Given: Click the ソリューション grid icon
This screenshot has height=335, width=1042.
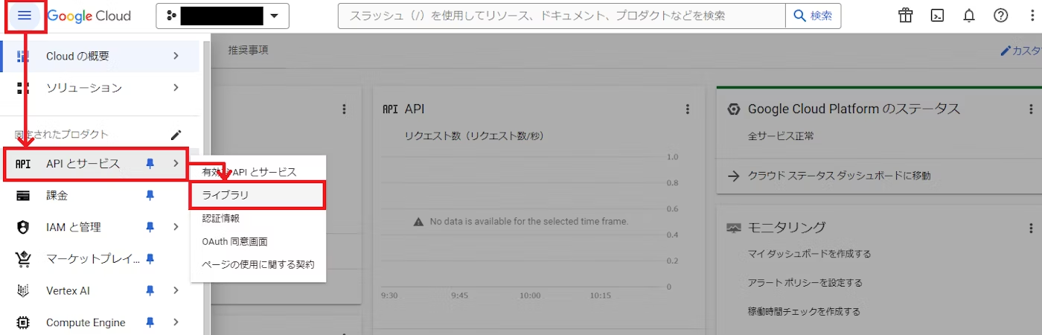Looking at the screenshot, I should 23,88.
